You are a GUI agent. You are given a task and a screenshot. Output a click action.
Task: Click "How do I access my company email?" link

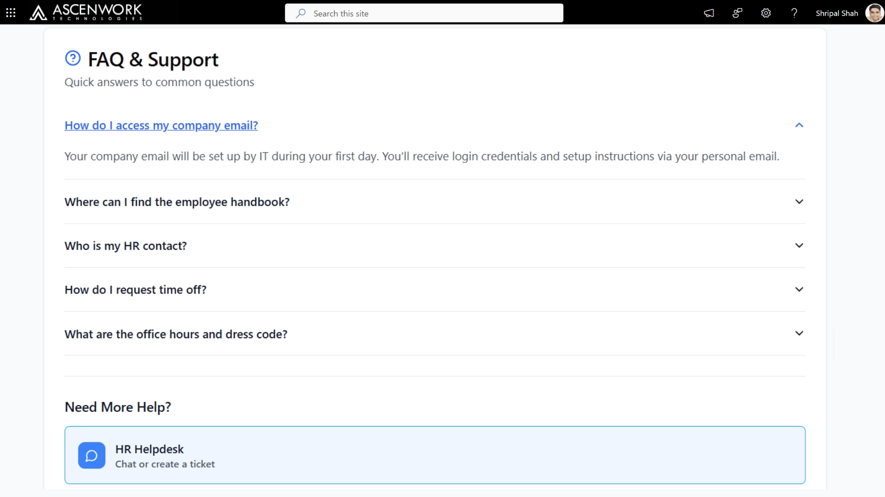pos(161,125)
